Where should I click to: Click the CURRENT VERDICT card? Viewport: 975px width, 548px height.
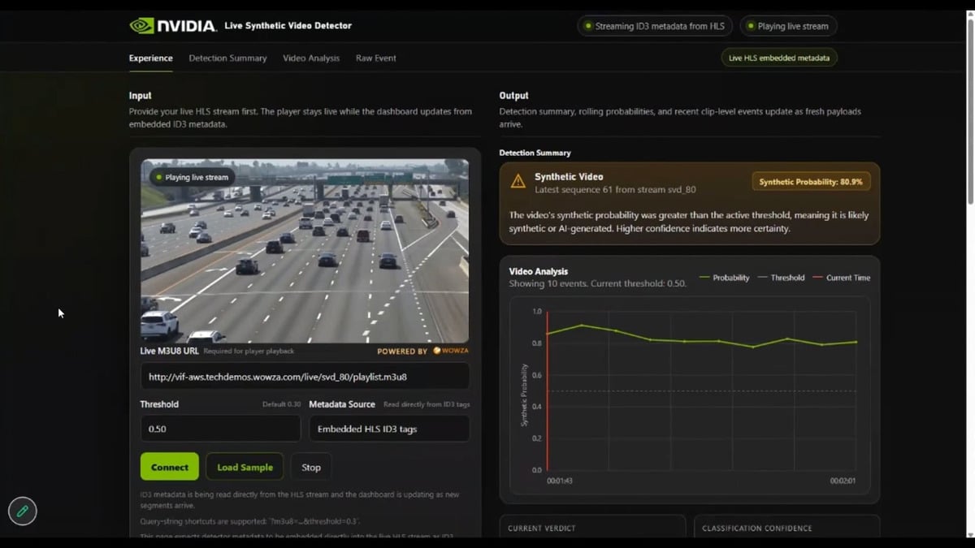(x=592, y=526)
